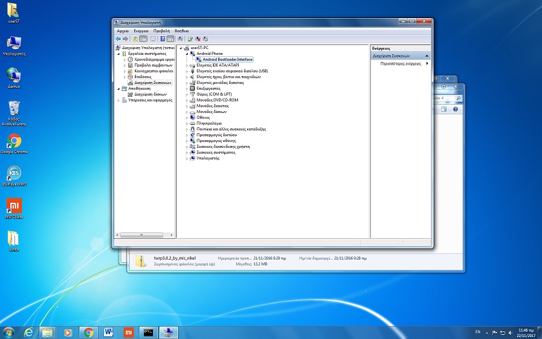This screenshot has height=339, width=542.
Task: Select Android Bootloader Interface device
Action: click(227, 59)
